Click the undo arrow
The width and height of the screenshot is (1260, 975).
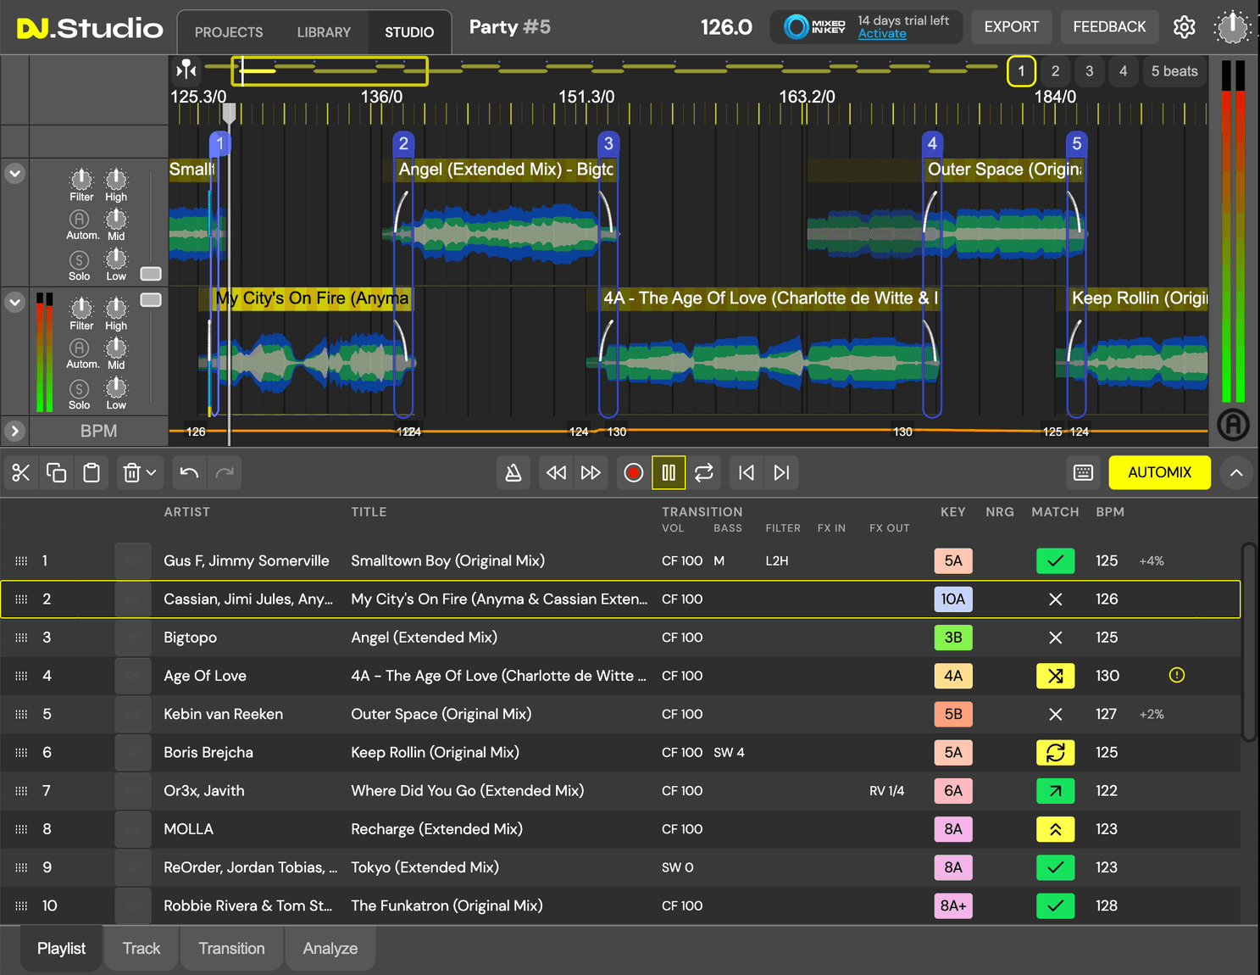coord(189,473)
